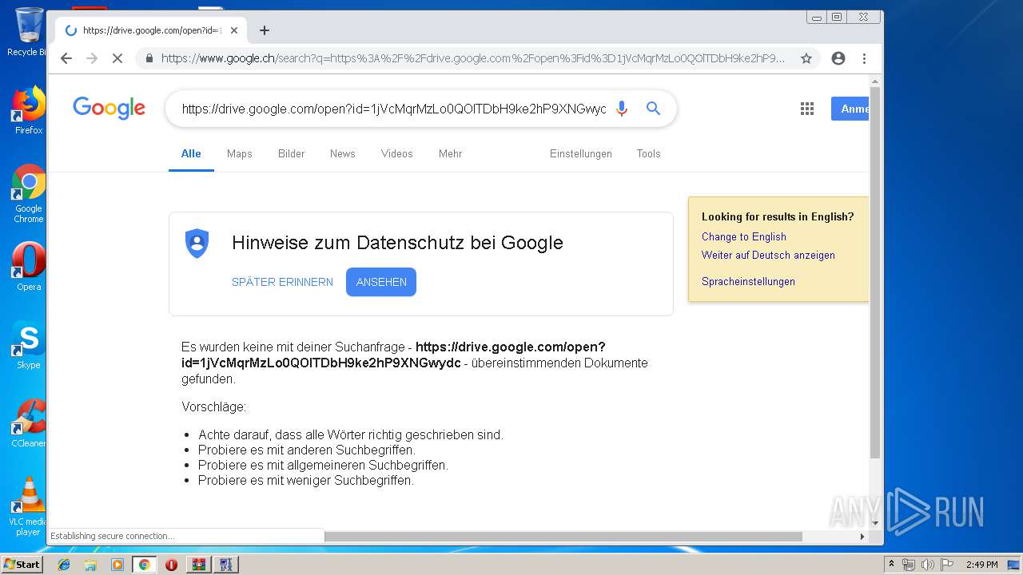The image size is (1023, 575).
Task: Launch Firefox from desktop shortcut
Action: [28, 110]
